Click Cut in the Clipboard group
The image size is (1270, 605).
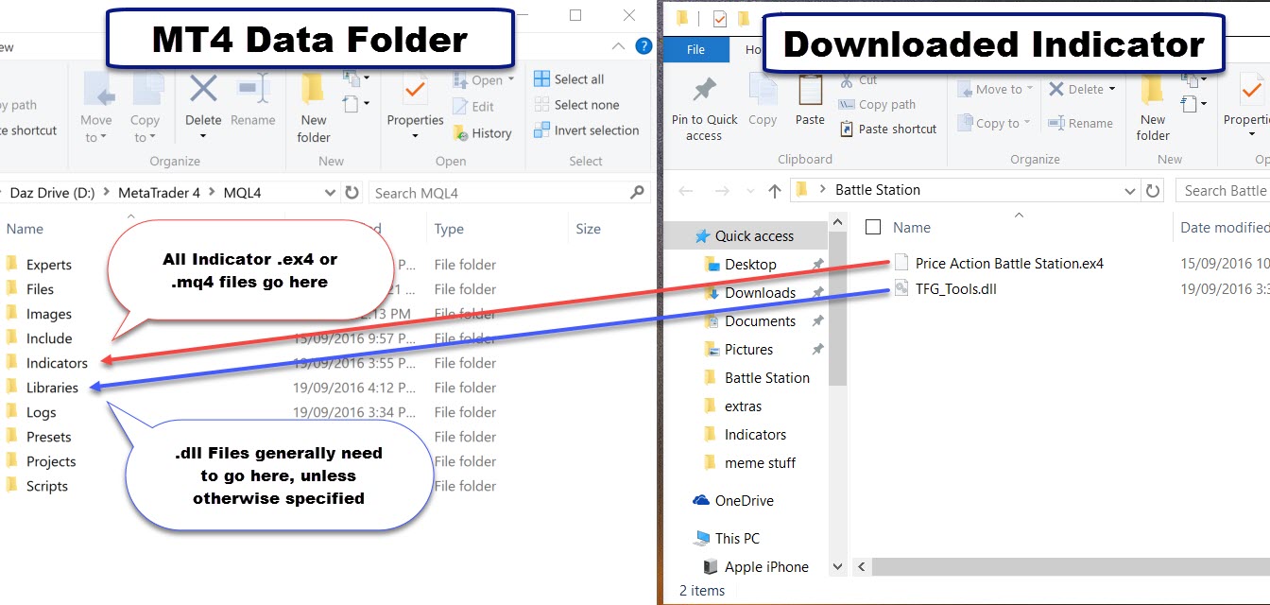857,80
